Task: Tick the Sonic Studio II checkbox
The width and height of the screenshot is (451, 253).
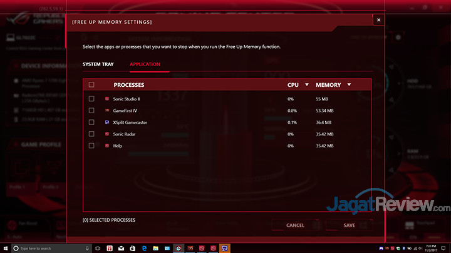Action: 91,99
